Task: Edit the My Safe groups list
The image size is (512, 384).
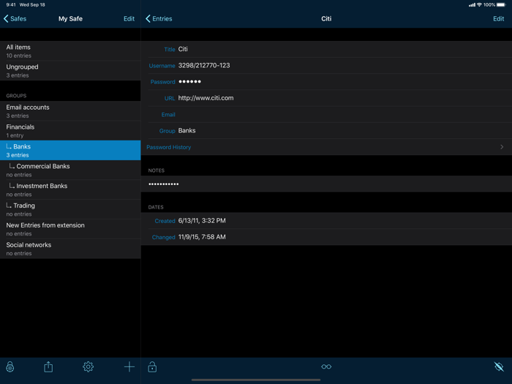Action: tap(129, 18)
